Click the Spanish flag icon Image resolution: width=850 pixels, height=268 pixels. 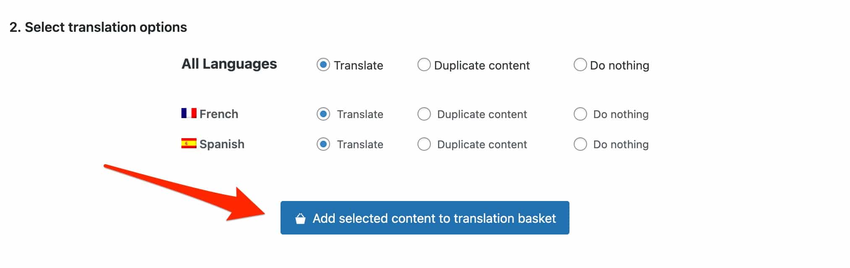pyautogui.click(x=189, y=144)
